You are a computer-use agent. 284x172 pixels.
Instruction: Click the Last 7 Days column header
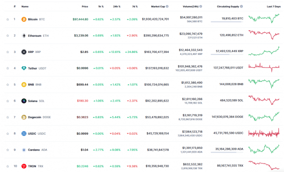coord(274,7)
